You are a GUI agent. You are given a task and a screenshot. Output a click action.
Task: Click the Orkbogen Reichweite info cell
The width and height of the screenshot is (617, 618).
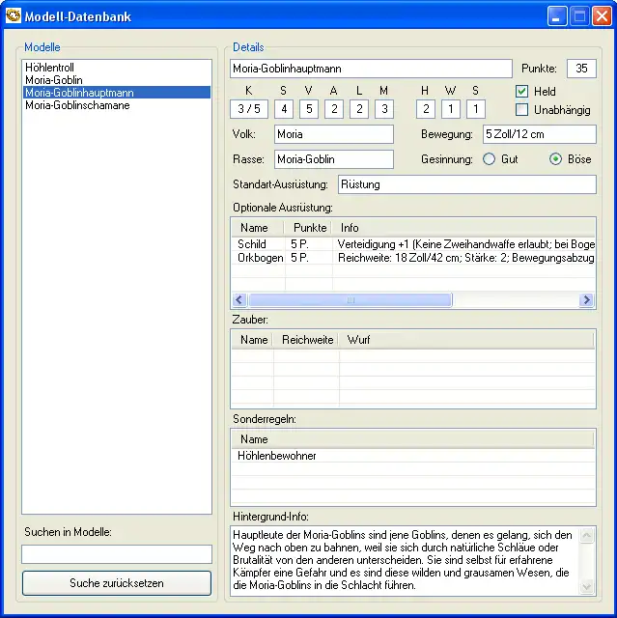point(464,258)
